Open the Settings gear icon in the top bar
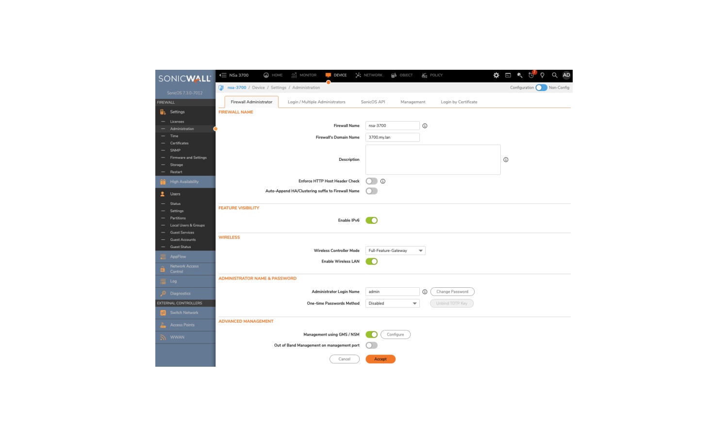Image resolution: width=728 pixels, height=436 pixels. [x=496, y=76]
